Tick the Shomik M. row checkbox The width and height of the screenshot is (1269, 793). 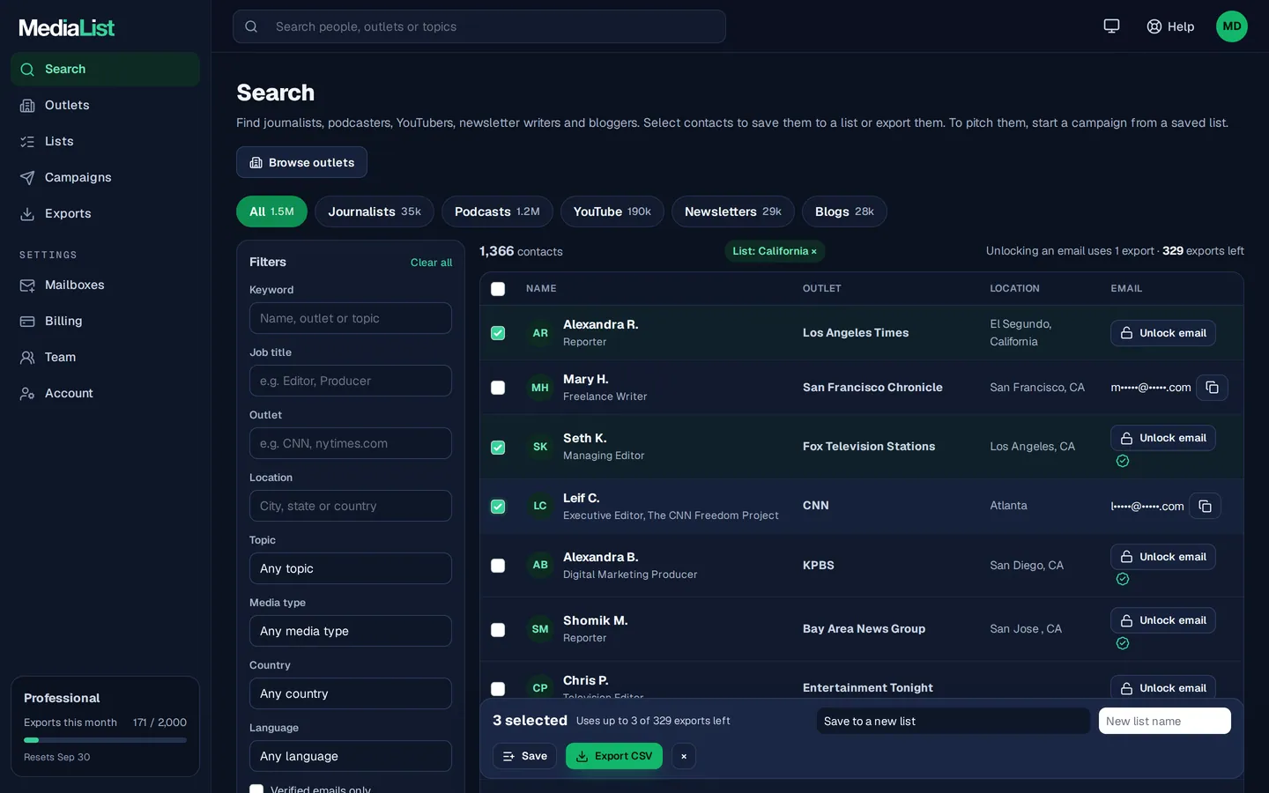(x=498, y=630)
